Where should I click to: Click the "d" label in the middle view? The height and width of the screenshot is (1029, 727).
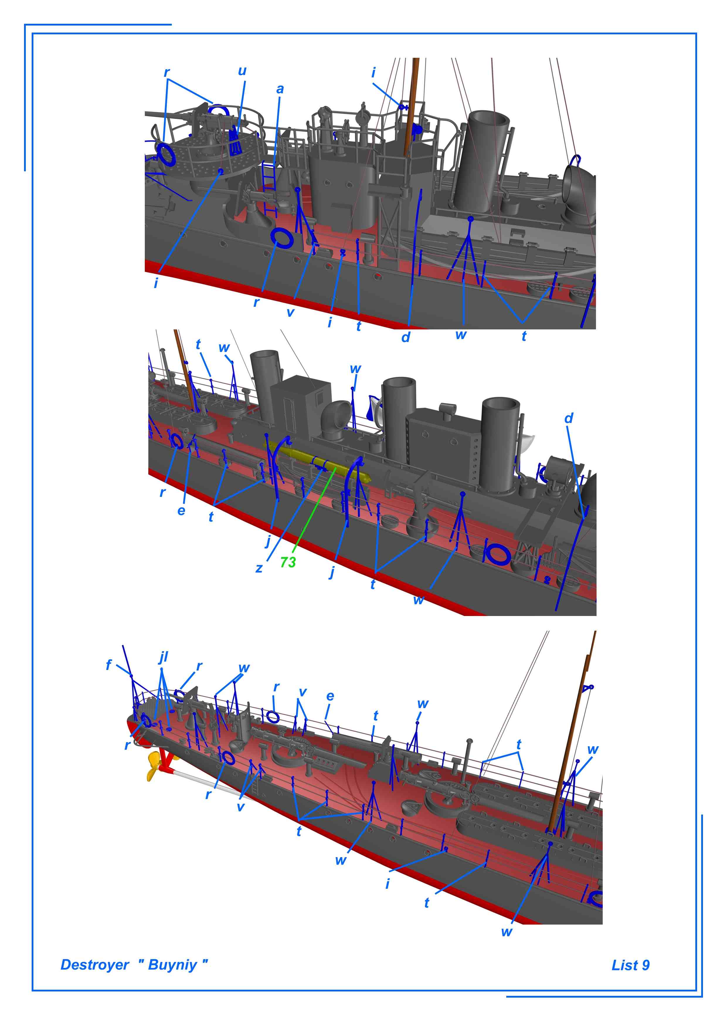568,419
